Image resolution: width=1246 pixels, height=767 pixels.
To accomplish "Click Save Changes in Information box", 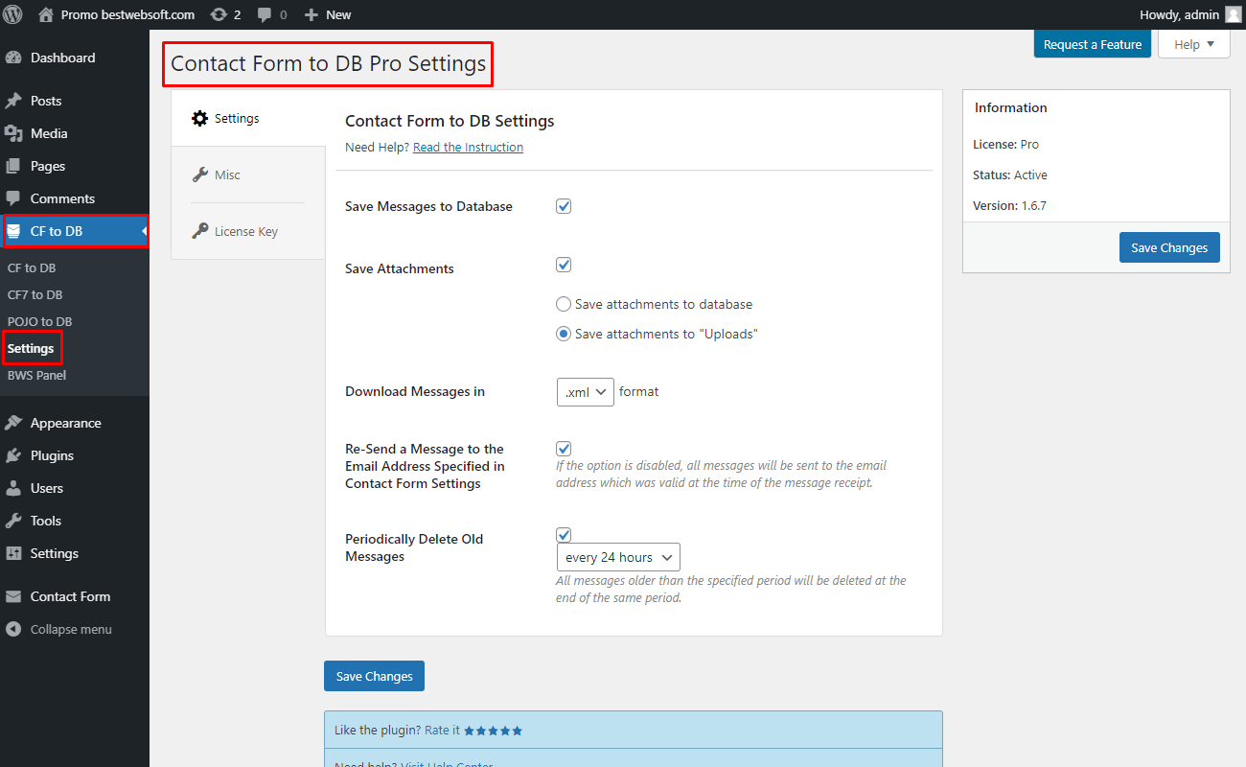I will [x=1169, y=247].
